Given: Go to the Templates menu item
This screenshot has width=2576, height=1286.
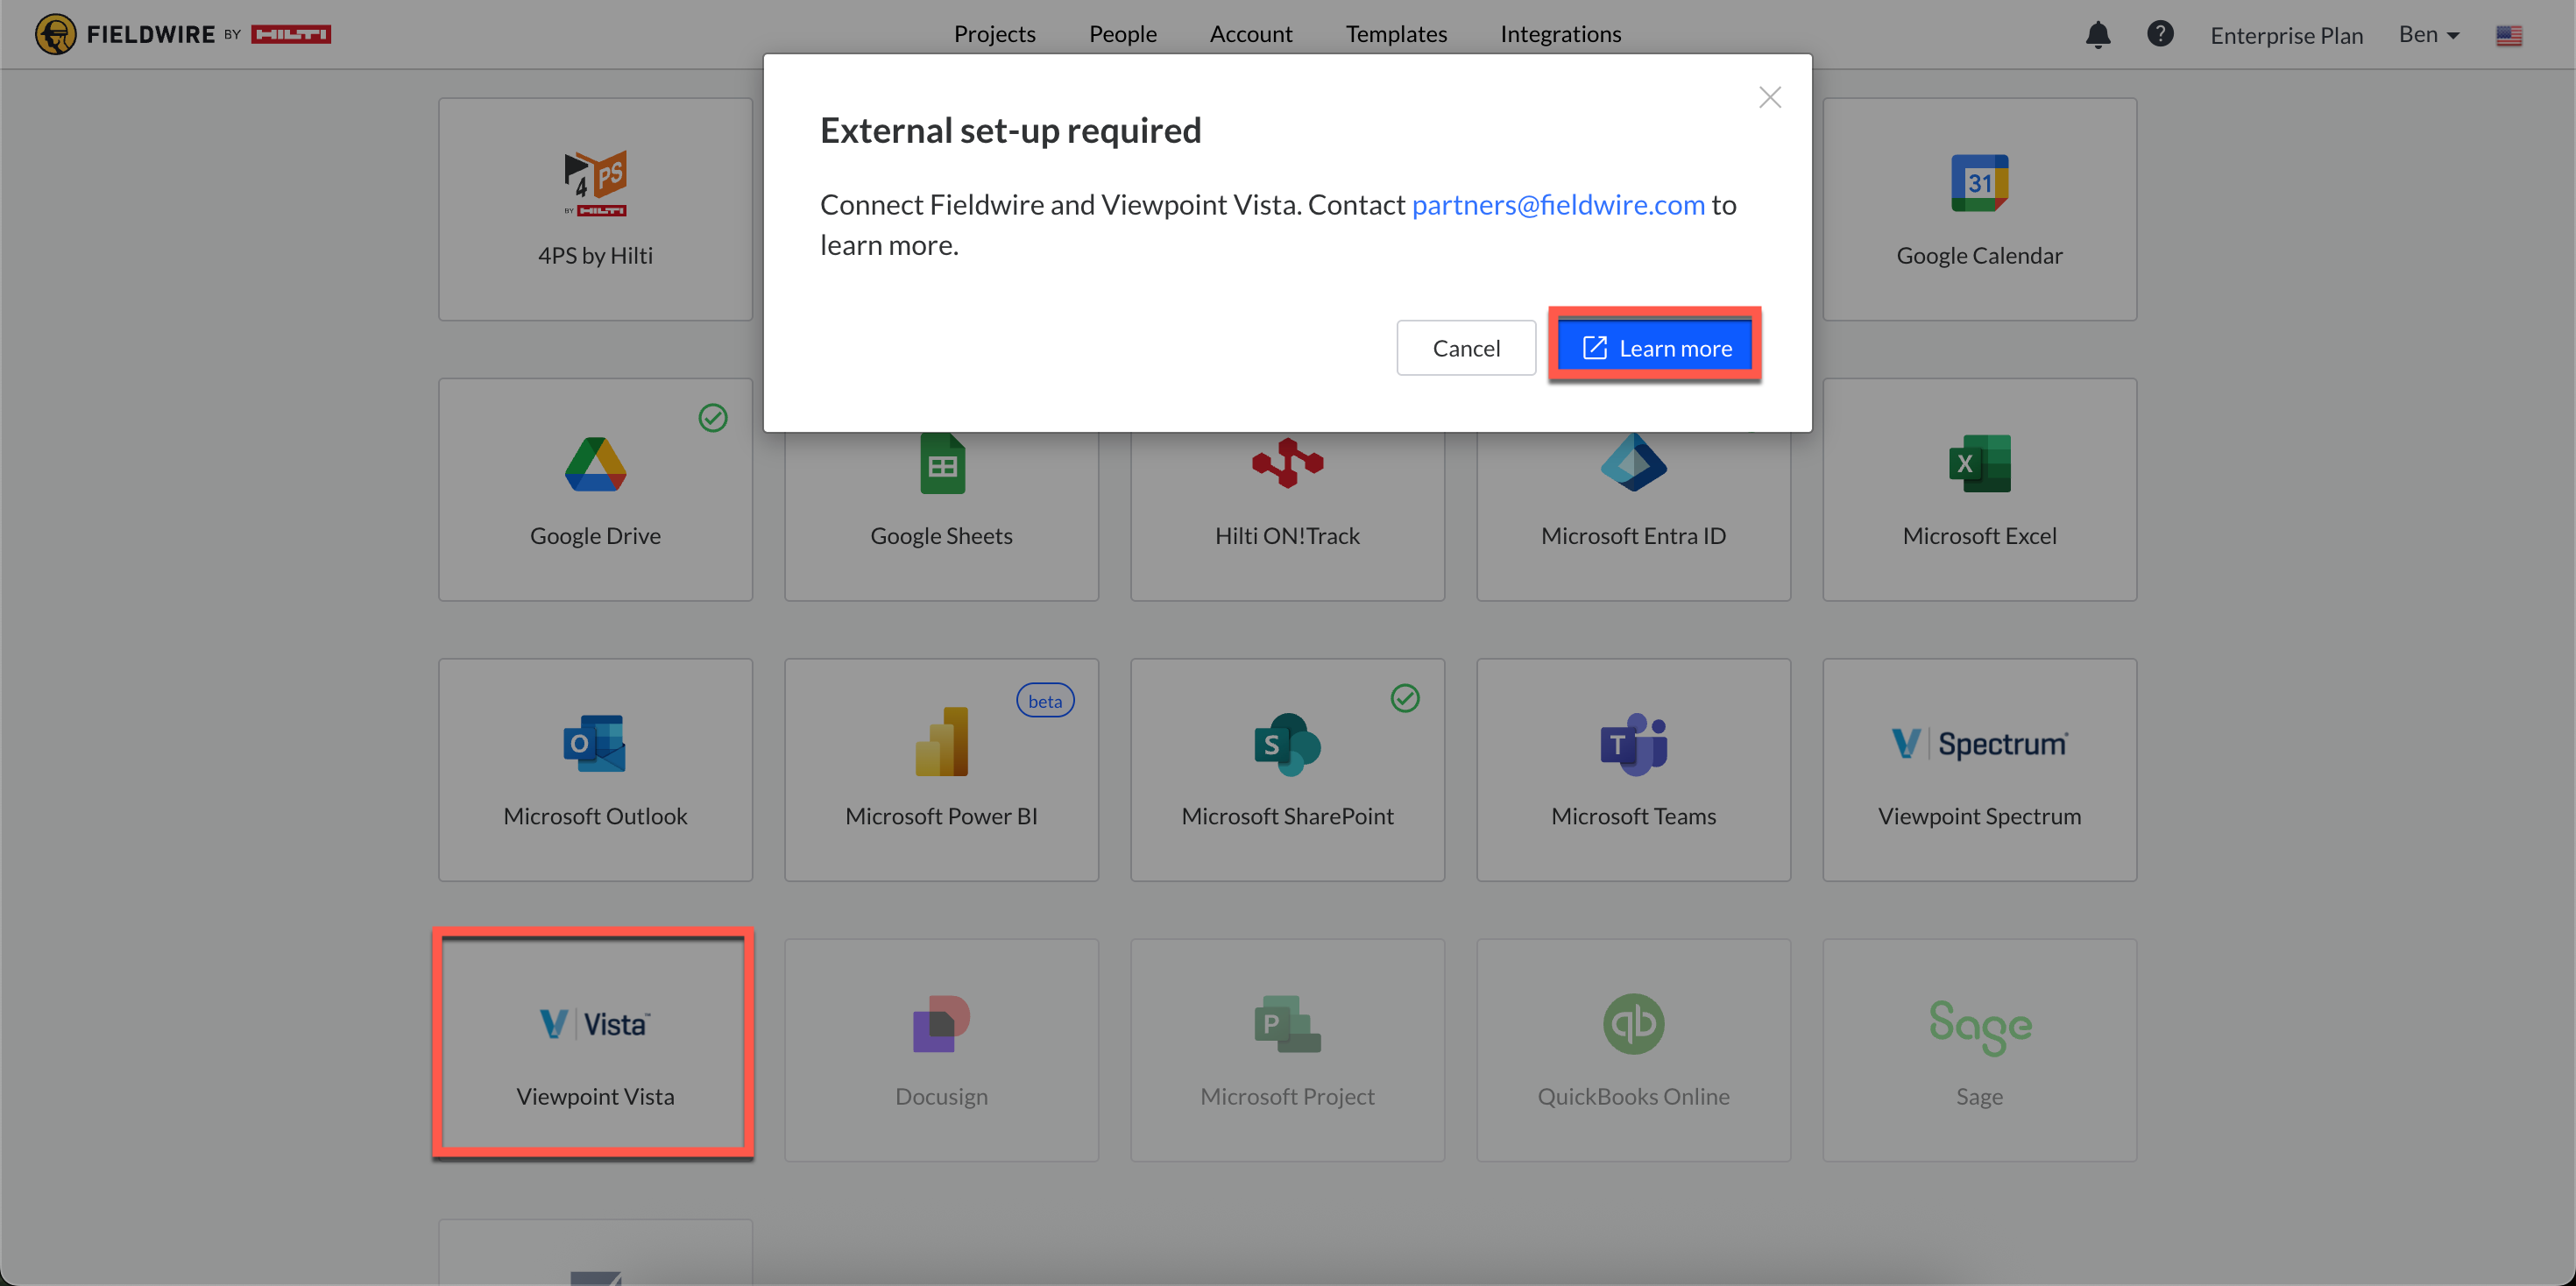Looking at the screenshot, I should click(1396, 34).
